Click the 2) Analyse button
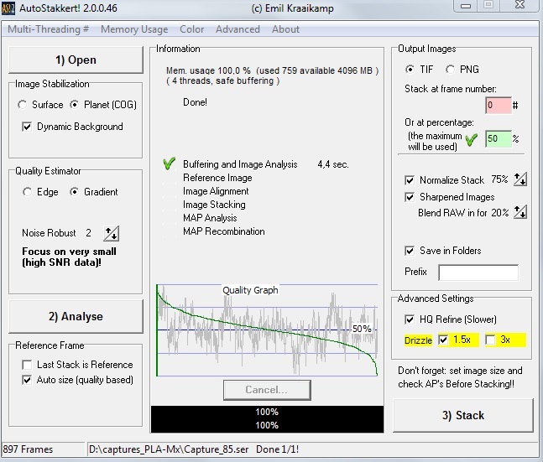This screenshot has width=543, height=462. (x=76, y=316)
